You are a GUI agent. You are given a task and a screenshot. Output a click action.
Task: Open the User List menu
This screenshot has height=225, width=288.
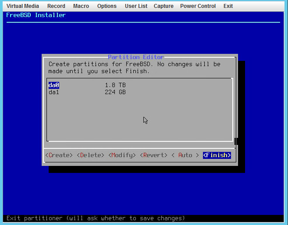(136, 6)
